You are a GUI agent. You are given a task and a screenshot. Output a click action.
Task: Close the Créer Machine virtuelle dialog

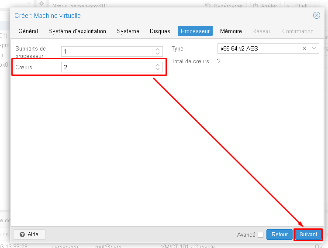317,15
